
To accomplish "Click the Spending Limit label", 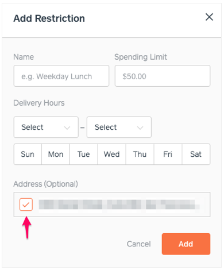I will (141, 57).
